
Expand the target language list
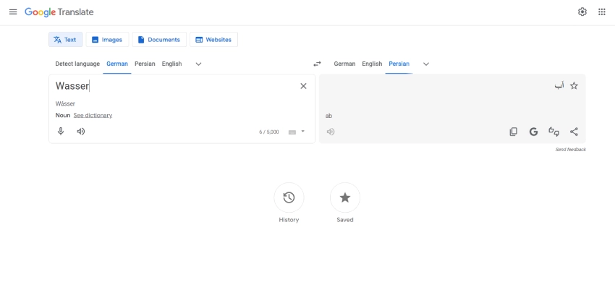click(x=425, y=64)
